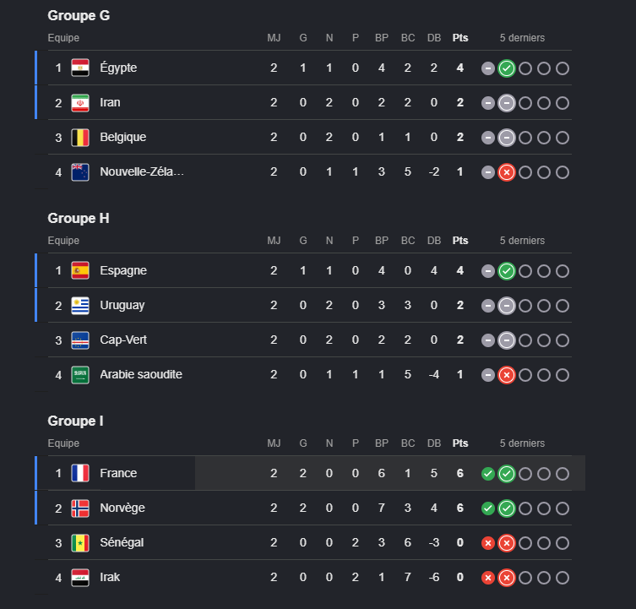Click the Arabie saoudite flag icon
The height and width of the screenshot is (609, 636).
(80, 374)
